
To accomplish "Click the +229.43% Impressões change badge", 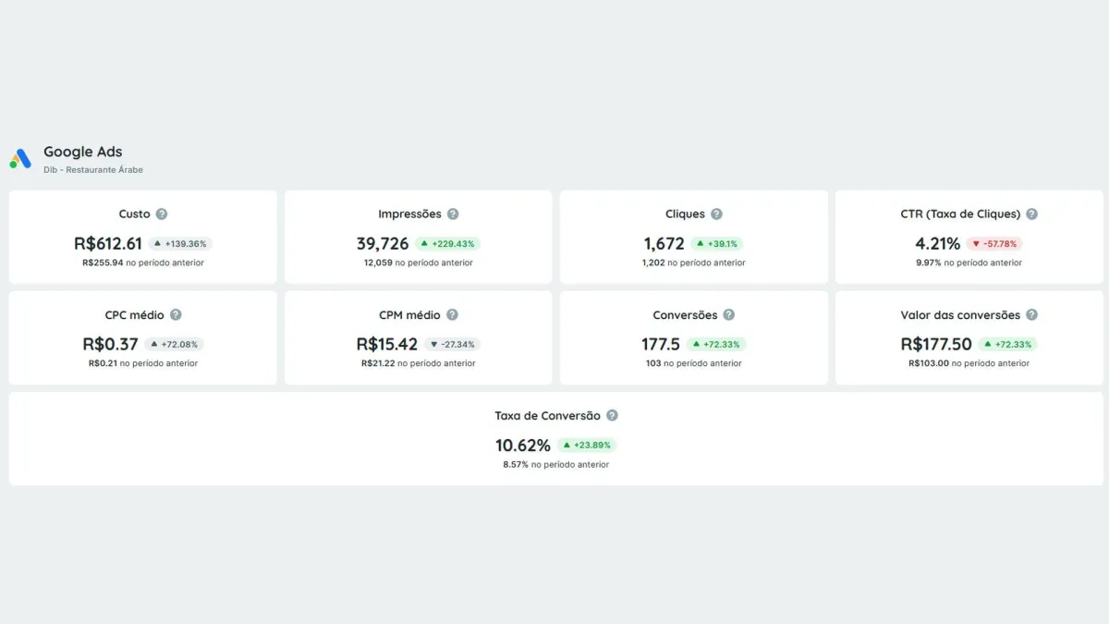I will coord(447,244).
